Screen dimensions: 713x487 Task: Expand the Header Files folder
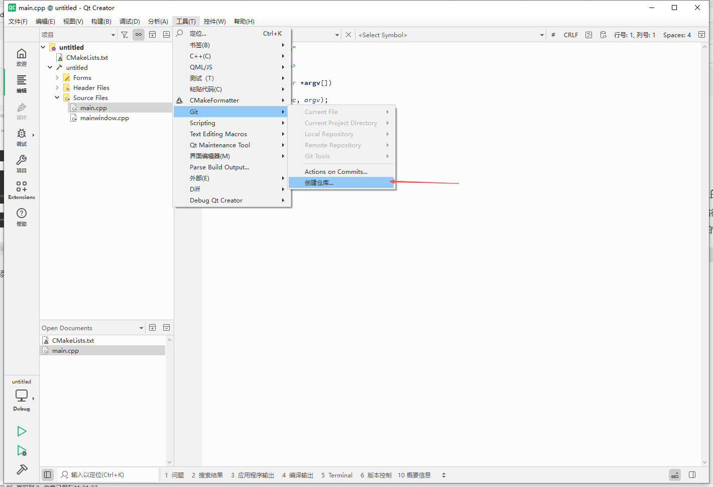click(57, 87)
